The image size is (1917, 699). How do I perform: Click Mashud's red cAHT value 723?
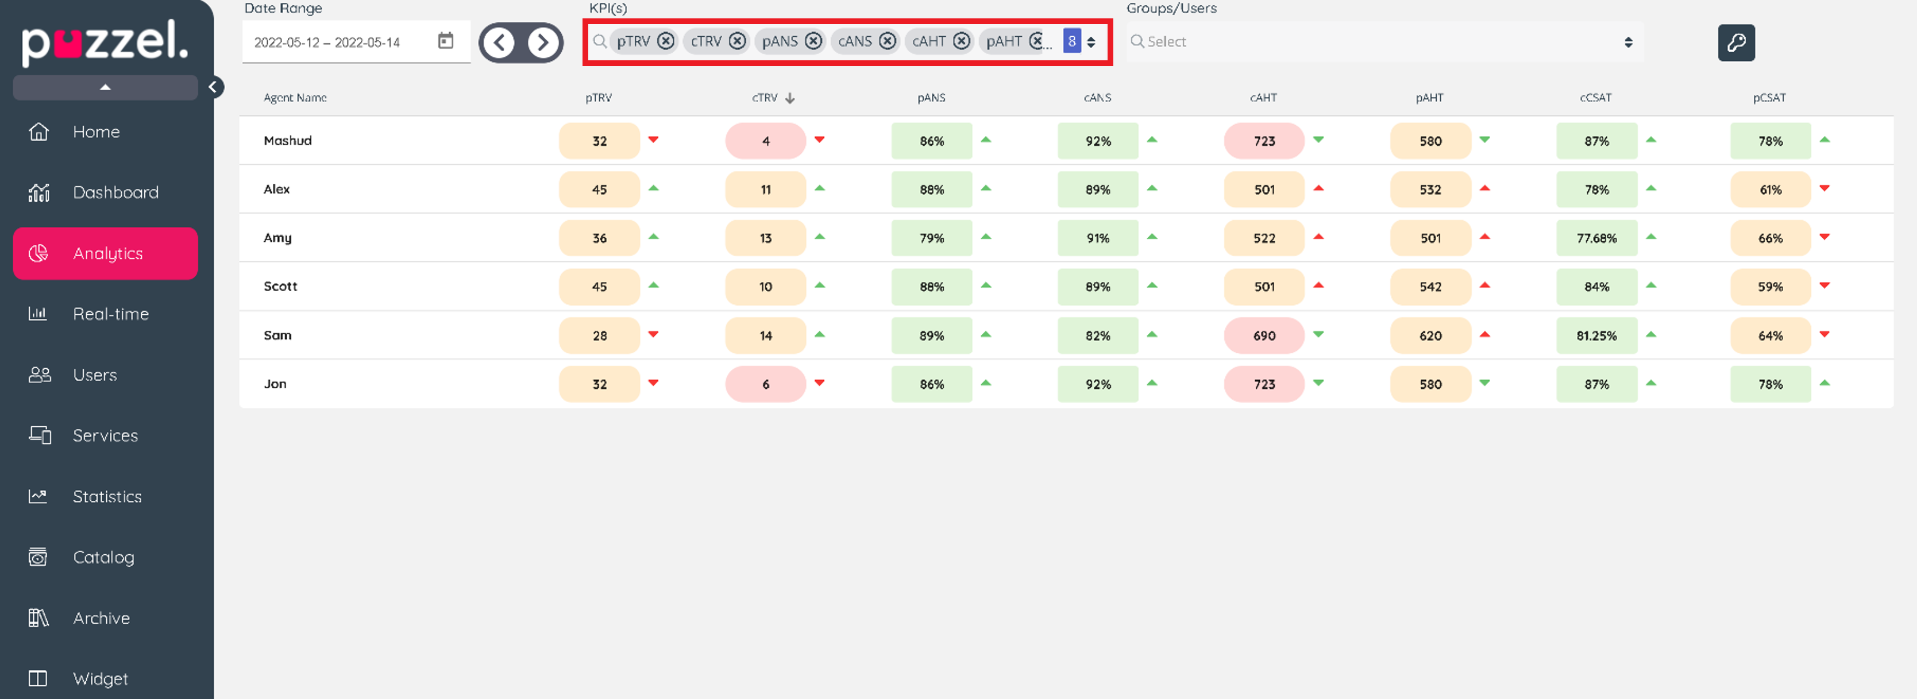1264,141
